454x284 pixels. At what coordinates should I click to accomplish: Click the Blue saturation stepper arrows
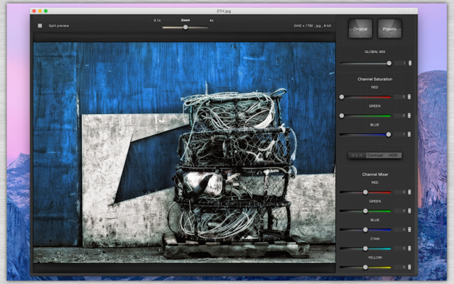pos(409,134)
